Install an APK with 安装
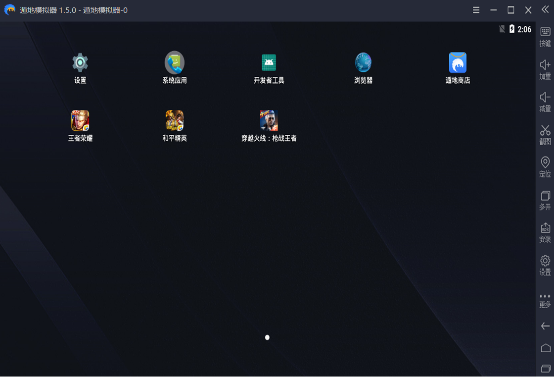556x379 pixels. 545,233
